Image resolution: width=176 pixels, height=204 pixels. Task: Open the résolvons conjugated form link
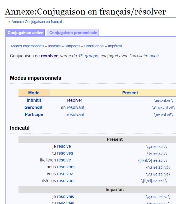click(66, 167)
